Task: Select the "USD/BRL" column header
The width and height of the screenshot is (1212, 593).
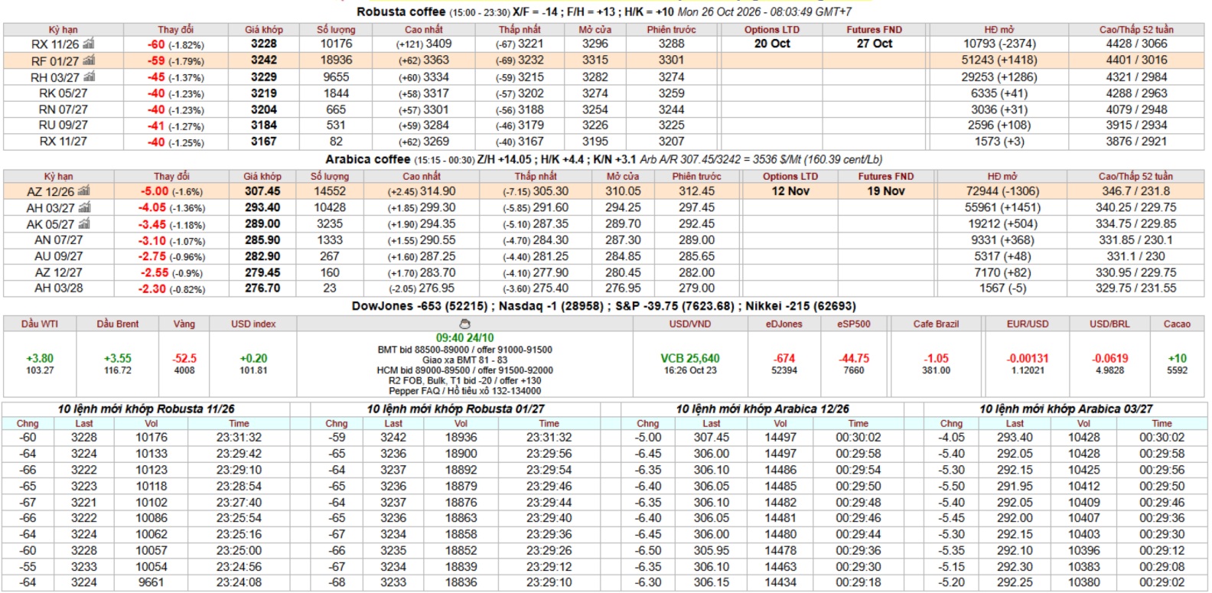Action: click(x=1110, y=324)
